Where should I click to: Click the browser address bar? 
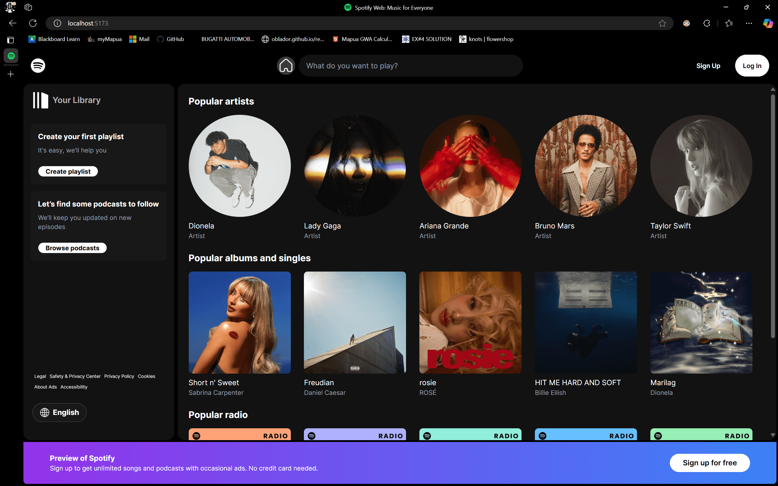[x=360, y=23]
